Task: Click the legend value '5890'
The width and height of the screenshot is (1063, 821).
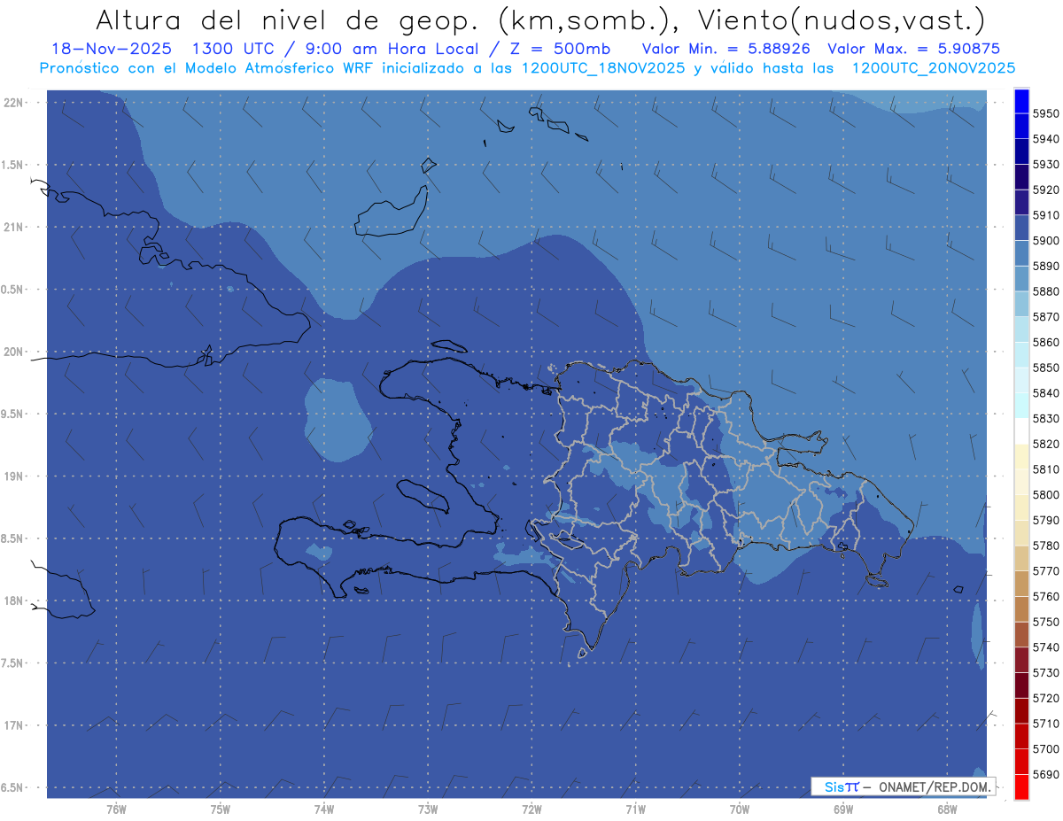Action: point(1046,266)
